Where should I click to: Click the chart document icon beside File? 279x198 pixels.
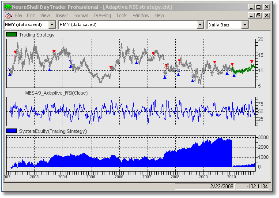[x=9, y=15]
